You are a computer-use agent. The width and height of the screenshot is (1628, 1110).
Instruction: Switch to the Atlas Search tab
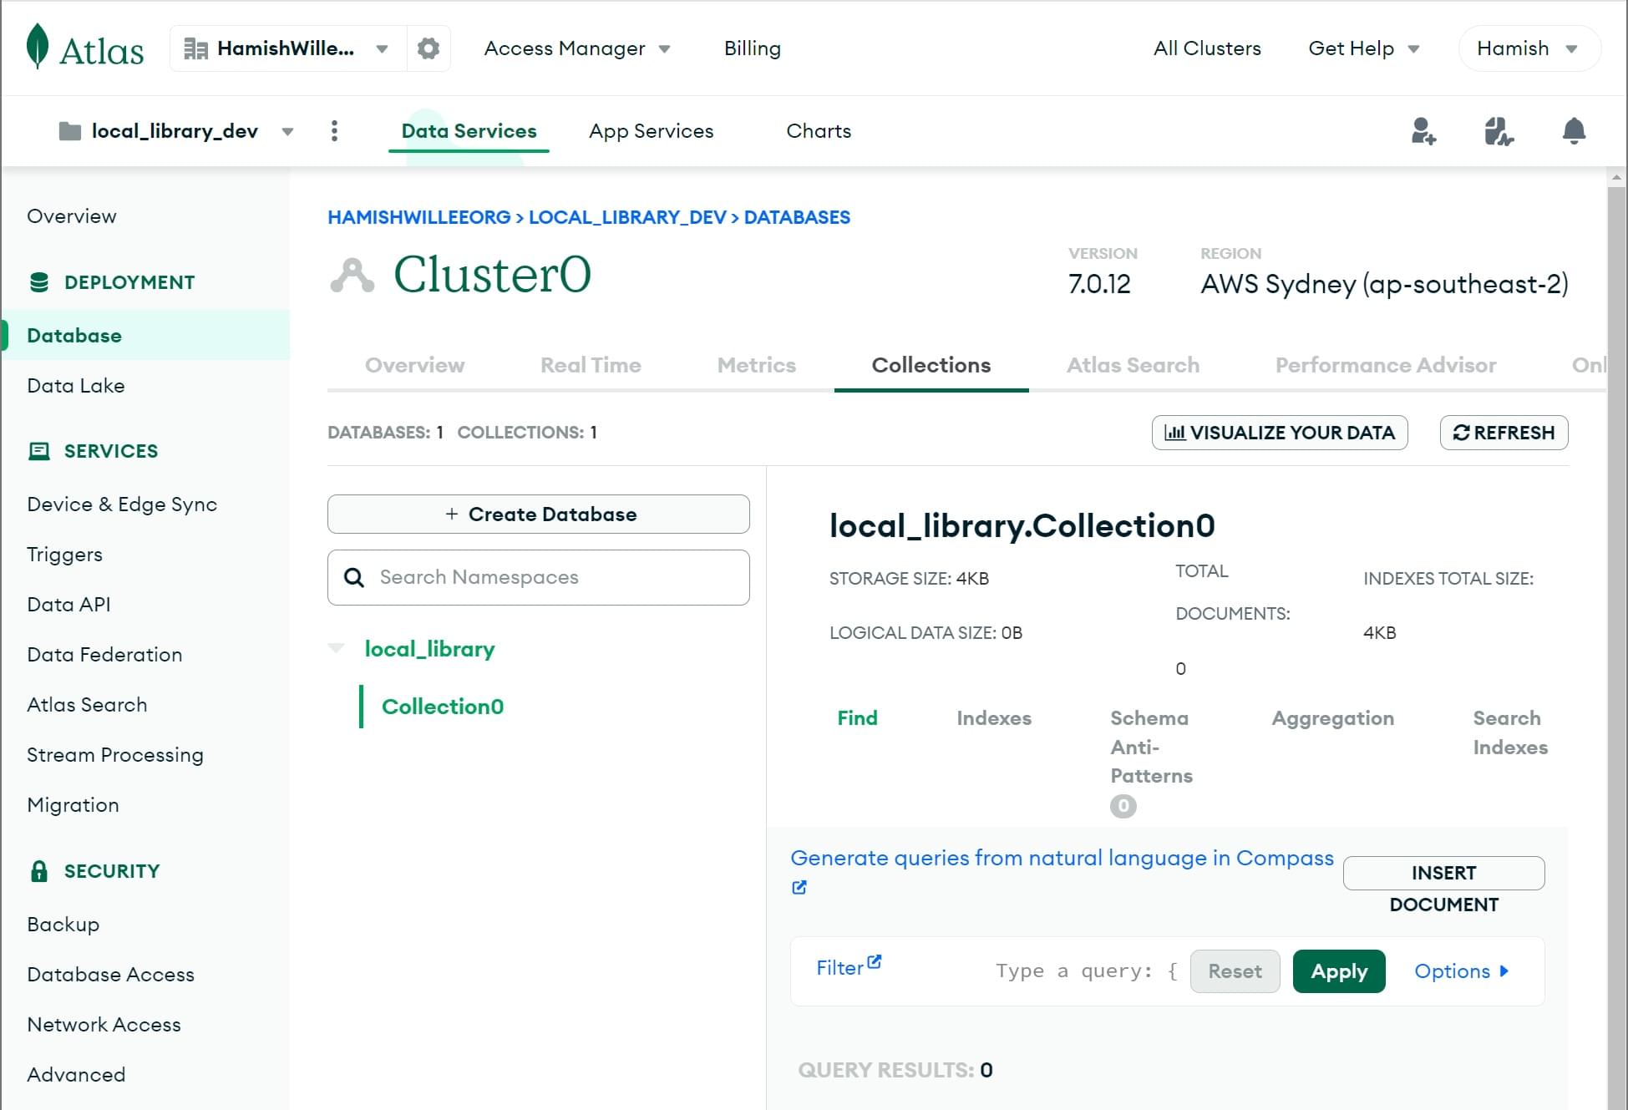point(1133,365)
